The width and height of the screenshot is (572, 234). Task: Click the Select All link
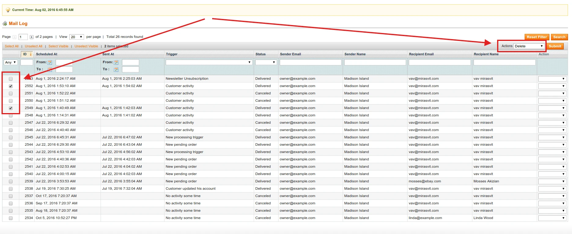12,46
